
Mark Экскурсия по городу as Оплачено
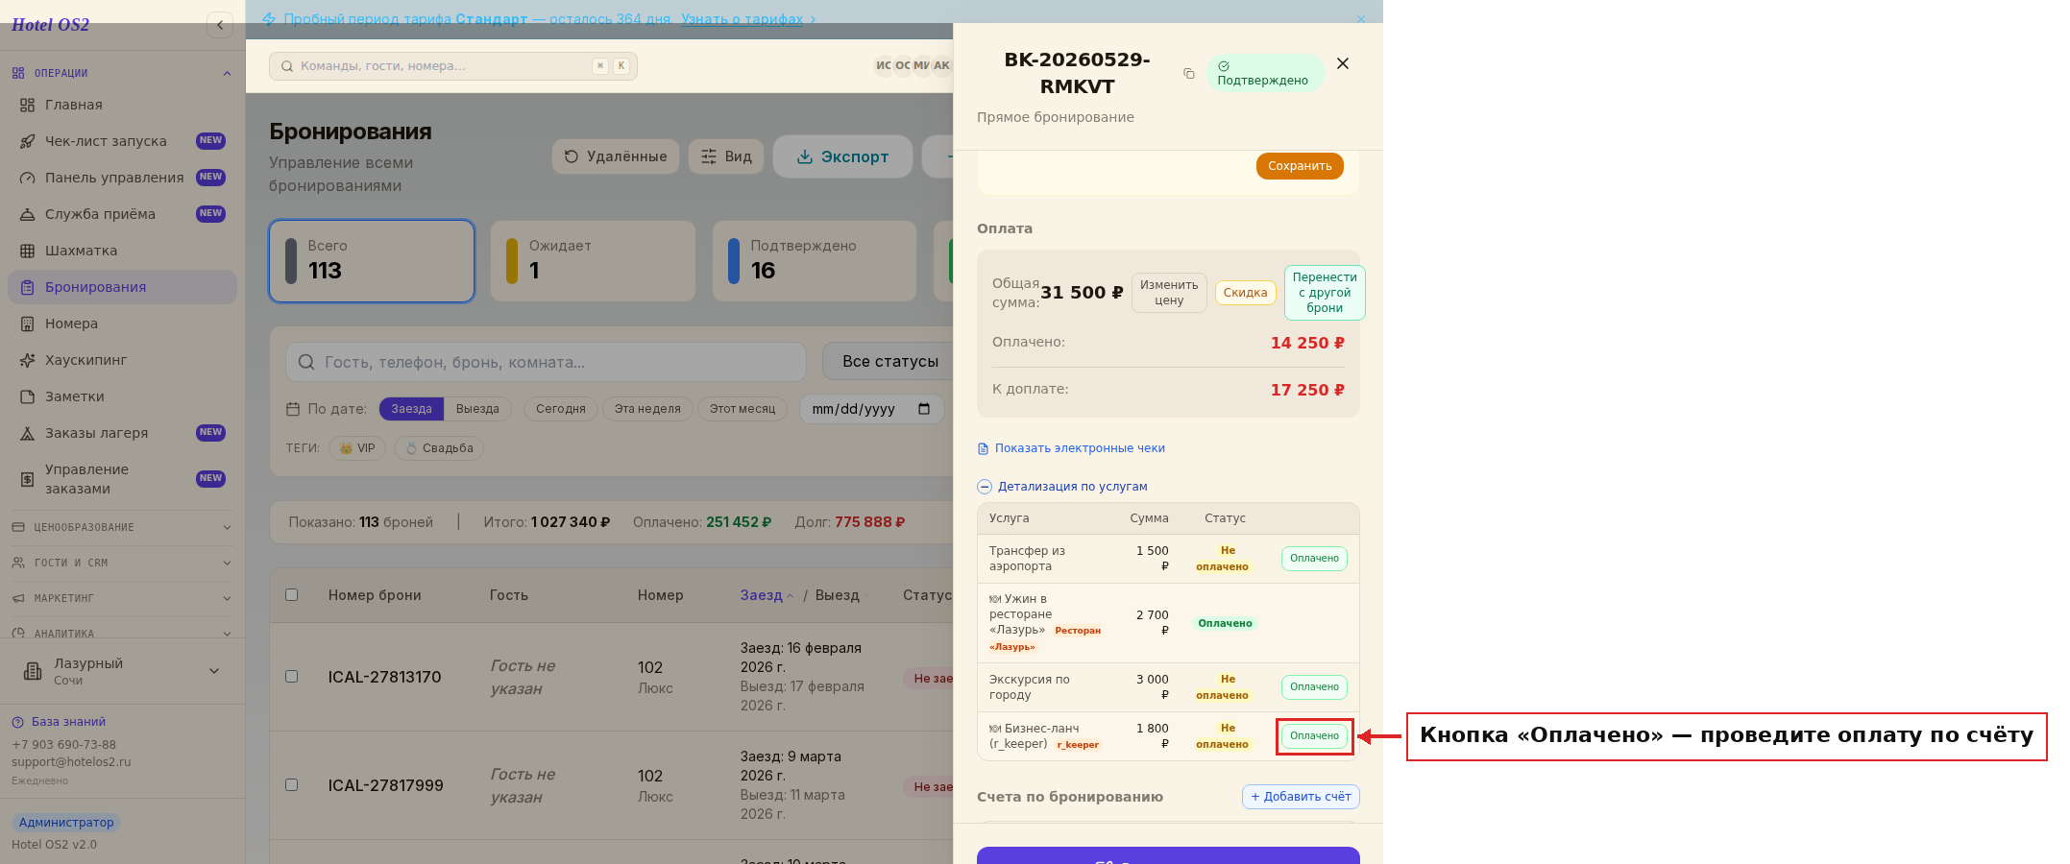tap(1314, 687)
